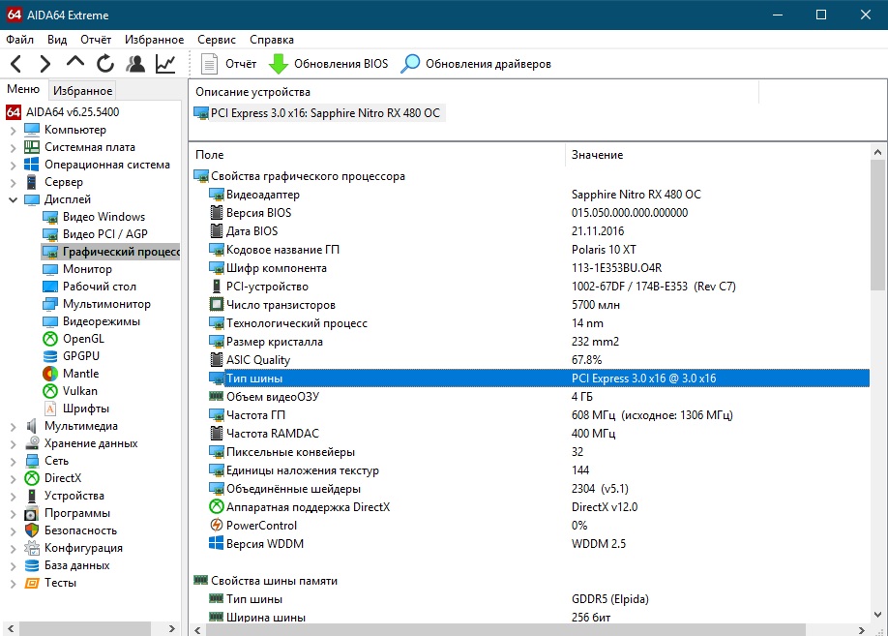Open the Сервис menu

click(217, 40)
